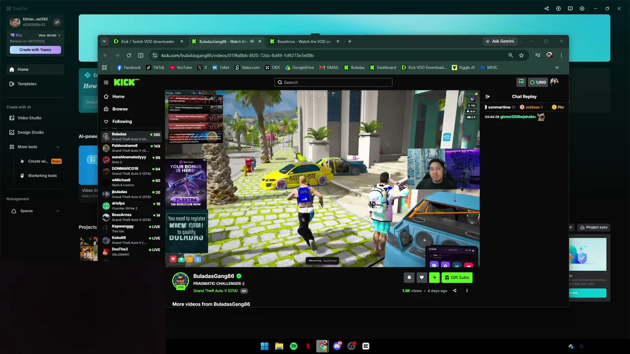Click the 1,000 Kick points balance
This screenshot has height=354, width=630.
(537, 82)
